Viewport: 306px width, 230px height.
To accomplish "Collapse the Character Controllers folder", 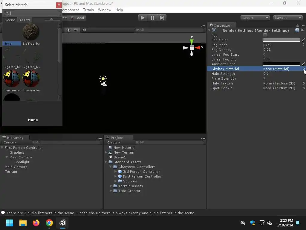I will pos(111,167).
